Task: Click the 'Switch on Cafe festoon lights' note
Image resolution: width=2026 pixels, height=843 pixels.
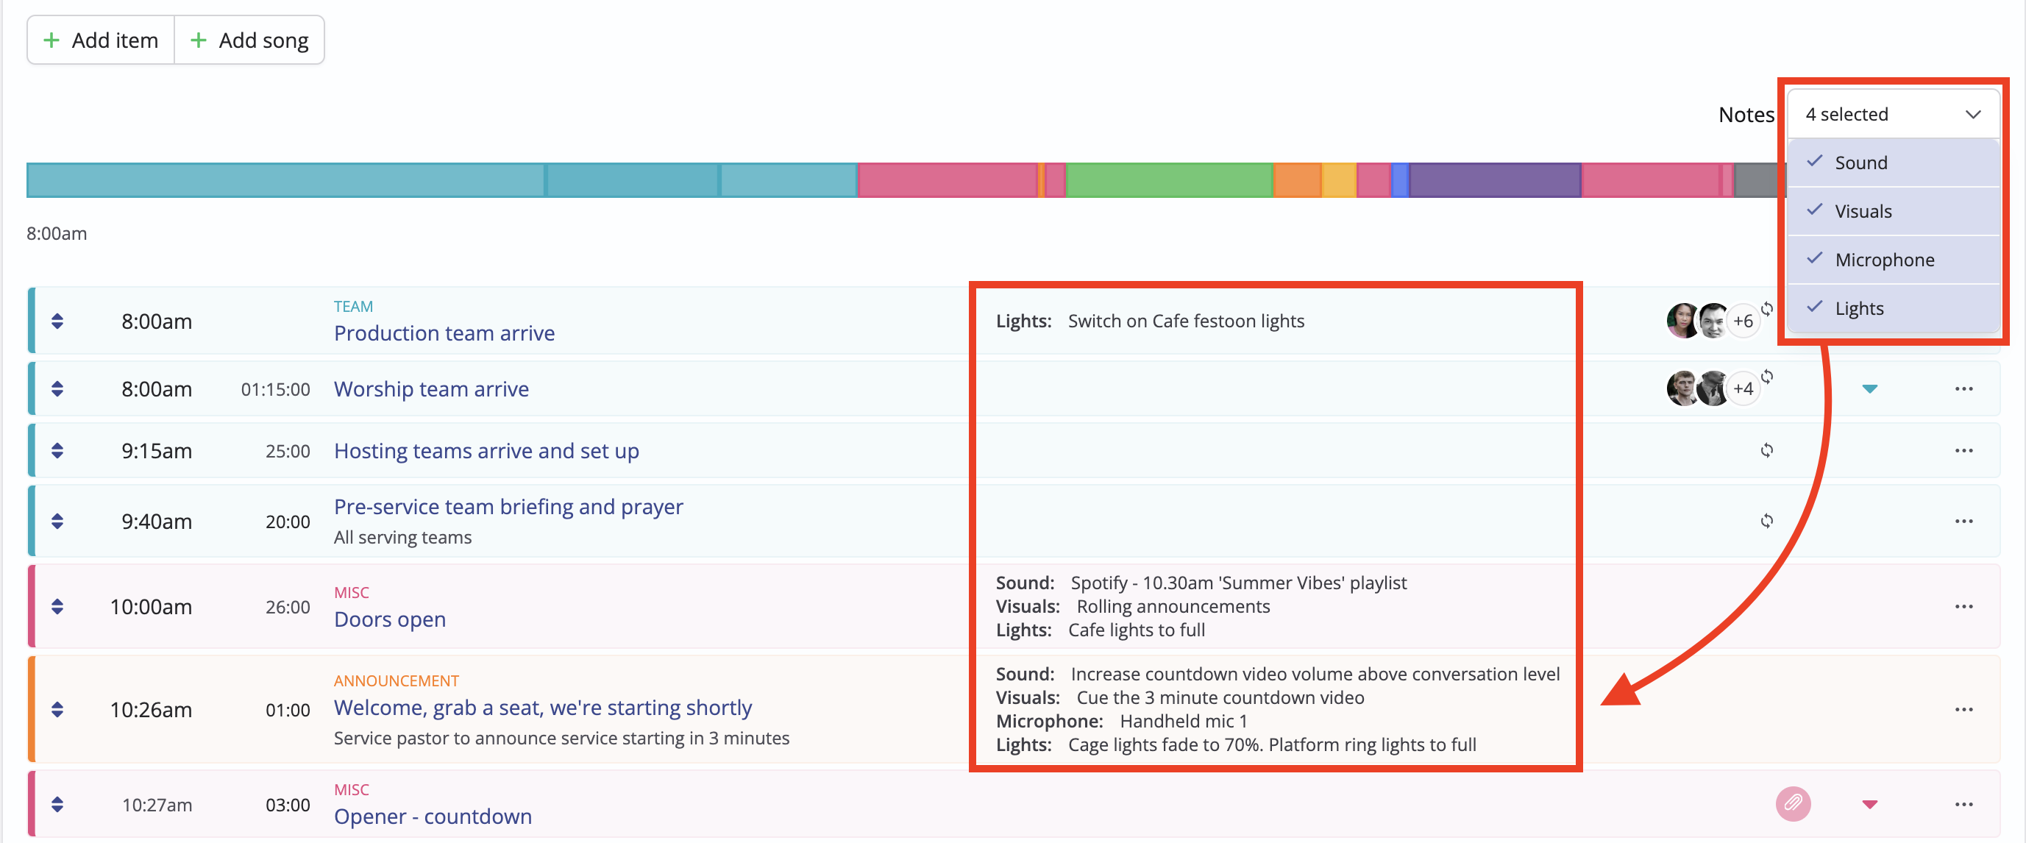Action: [x=1185, y=321]
